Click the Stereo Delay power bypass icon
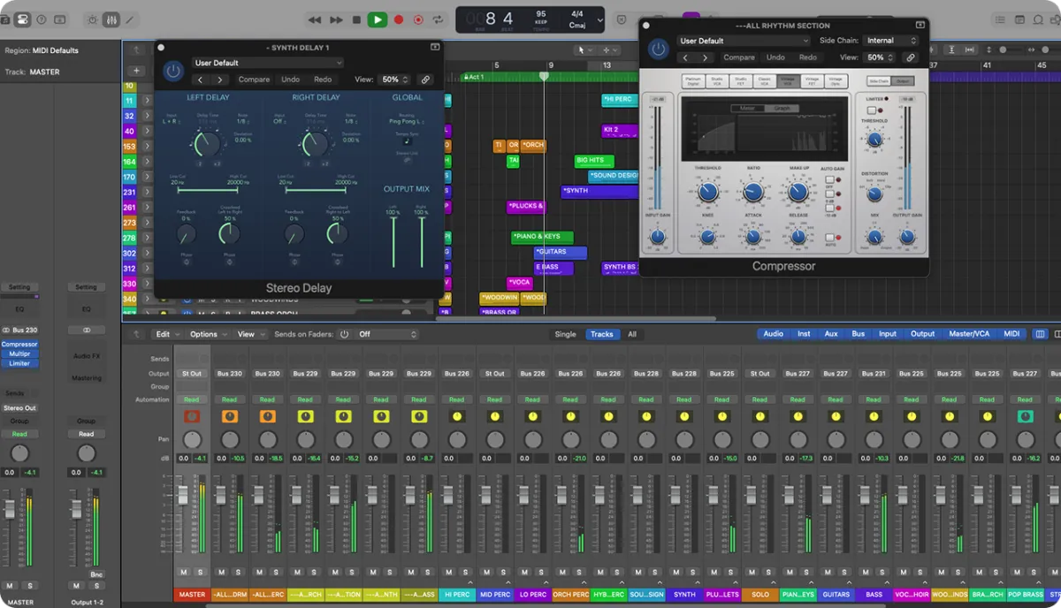The width and height of the screenshot is (1061, 608). click(173, 71)
